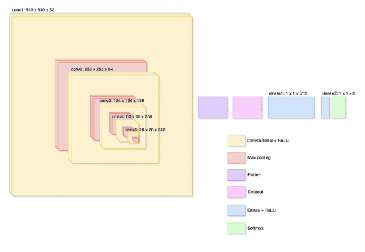The height and width of the screenshot is (252, 365).
Task: Click the wide blue dense1 block
Action: point(291,107)
